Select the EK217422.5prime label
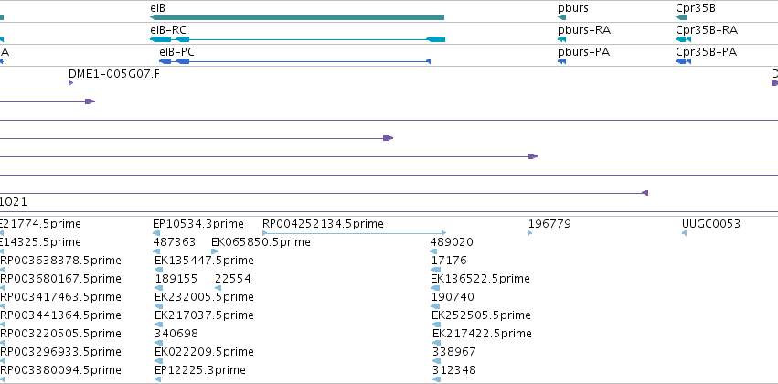 pos(482,334)
